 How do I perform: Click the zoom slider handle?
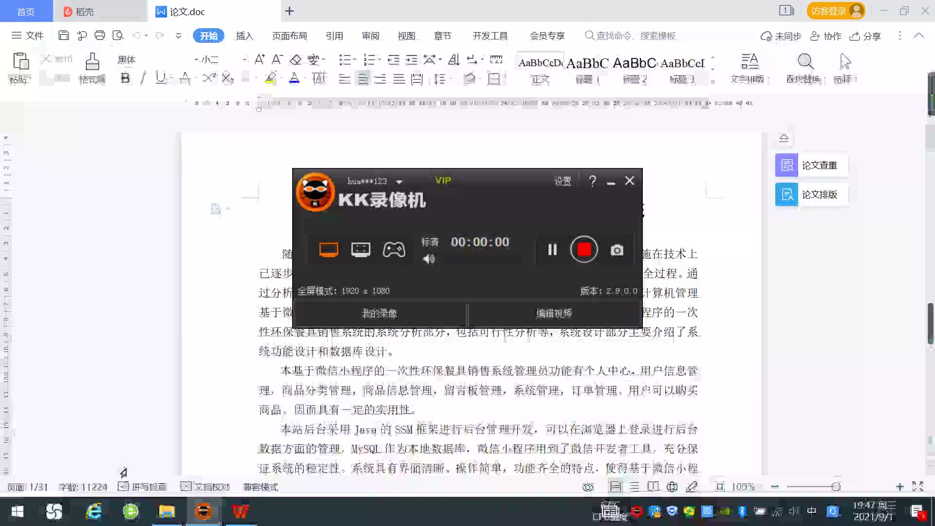point(836,487)
